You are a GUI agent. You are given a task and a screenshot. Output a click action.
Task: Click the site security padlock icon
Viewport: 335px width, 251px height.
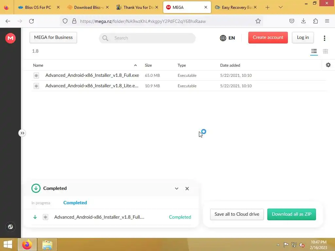[74, 21]
